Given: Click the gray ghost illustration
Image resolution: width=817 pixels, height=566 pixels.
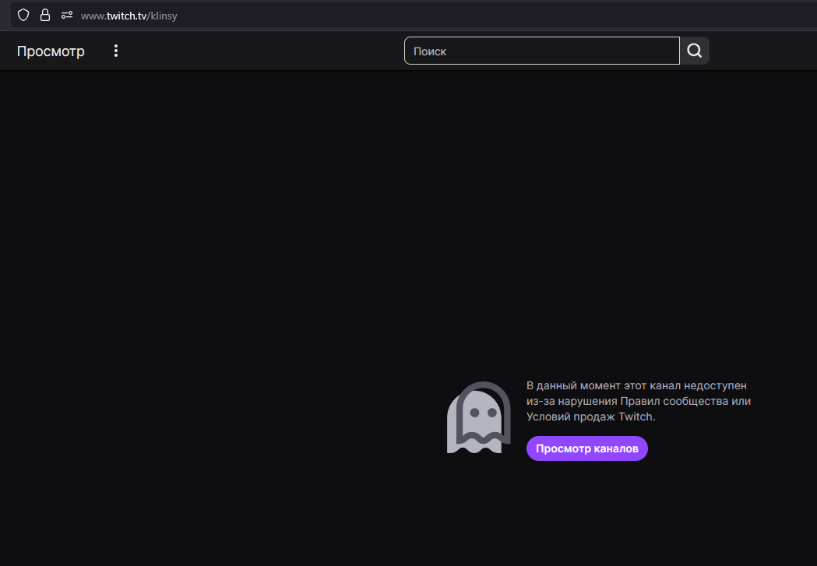Looking at the screenshot, I should pos(479,417).
